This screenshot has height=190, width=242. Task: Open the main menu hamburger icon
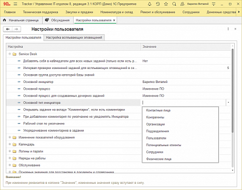[x=15, y=4]
